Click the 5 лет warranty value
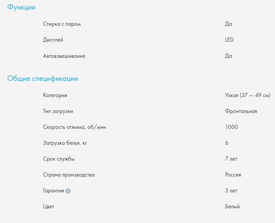The height and width of the screenshot is (223, 275). coord(231,191)
